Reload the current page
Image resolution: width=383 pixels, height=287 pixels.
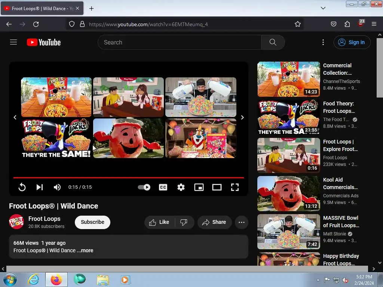coord(36,24)
